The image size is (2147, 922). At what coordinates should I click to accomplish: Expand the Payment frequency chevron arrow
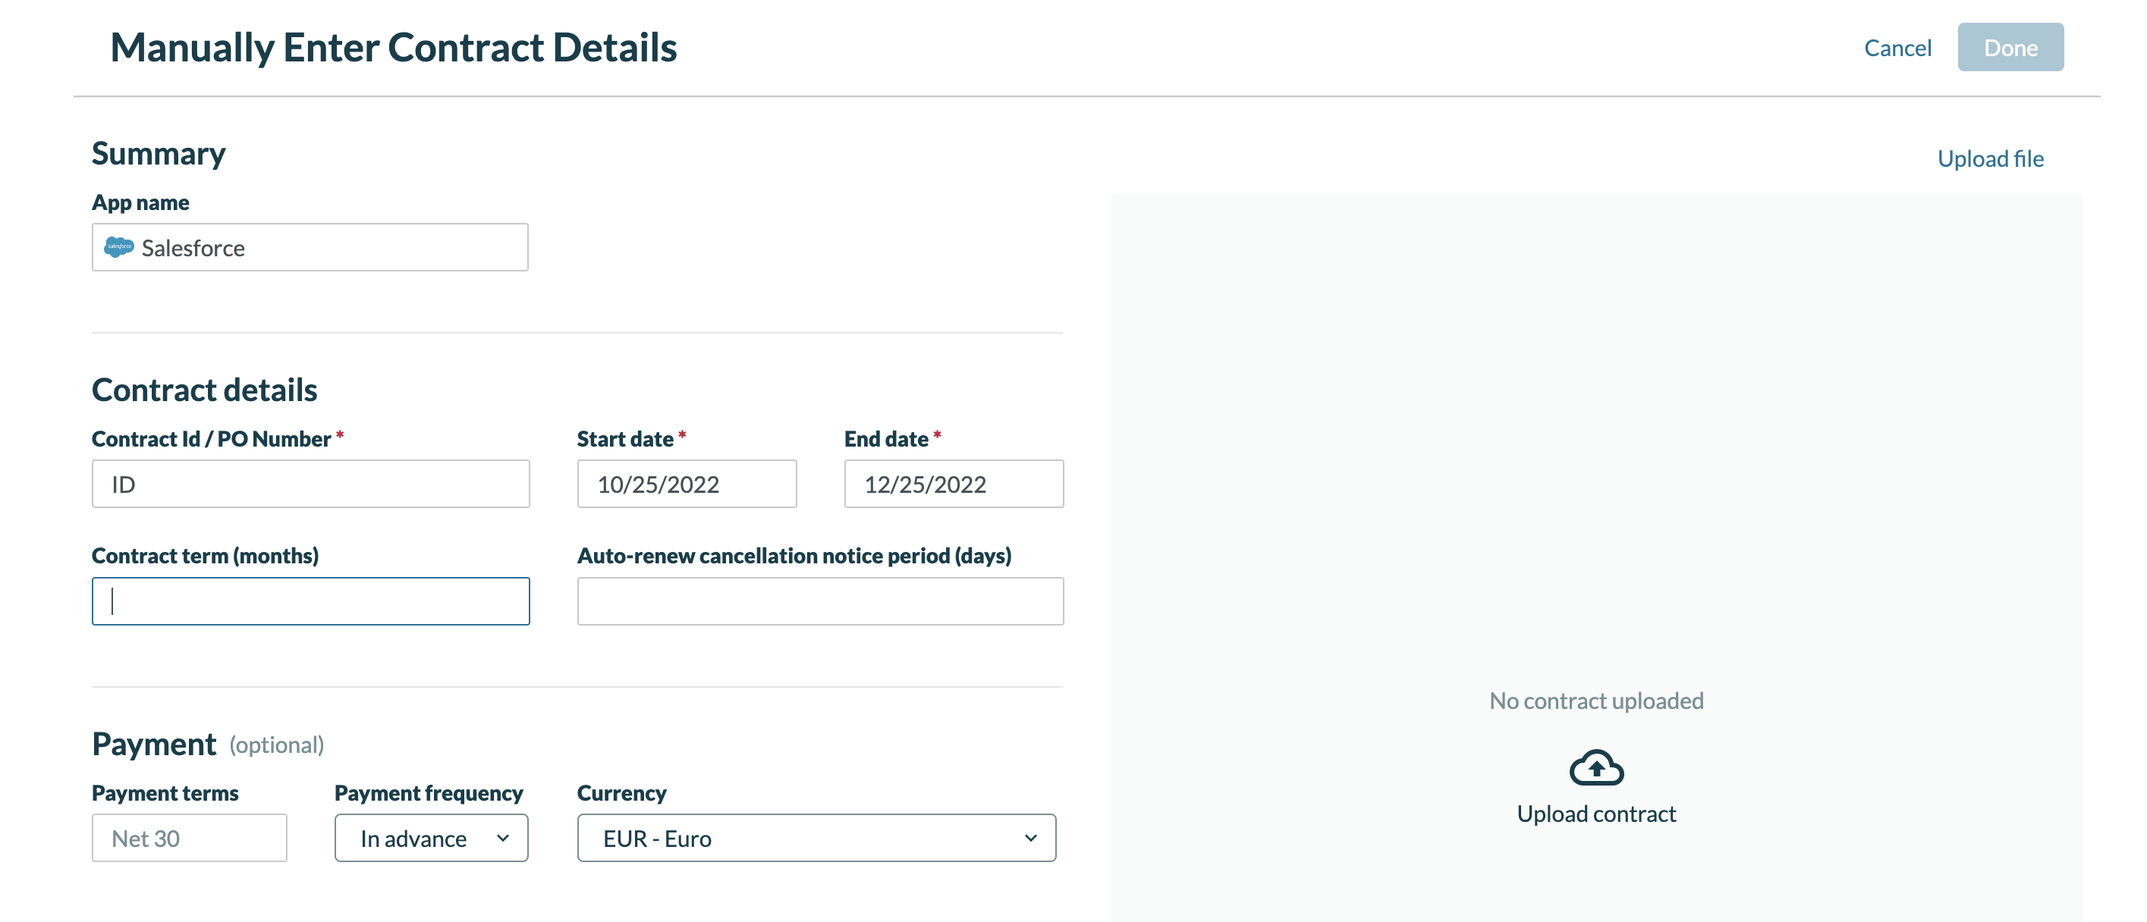(502, 839)
